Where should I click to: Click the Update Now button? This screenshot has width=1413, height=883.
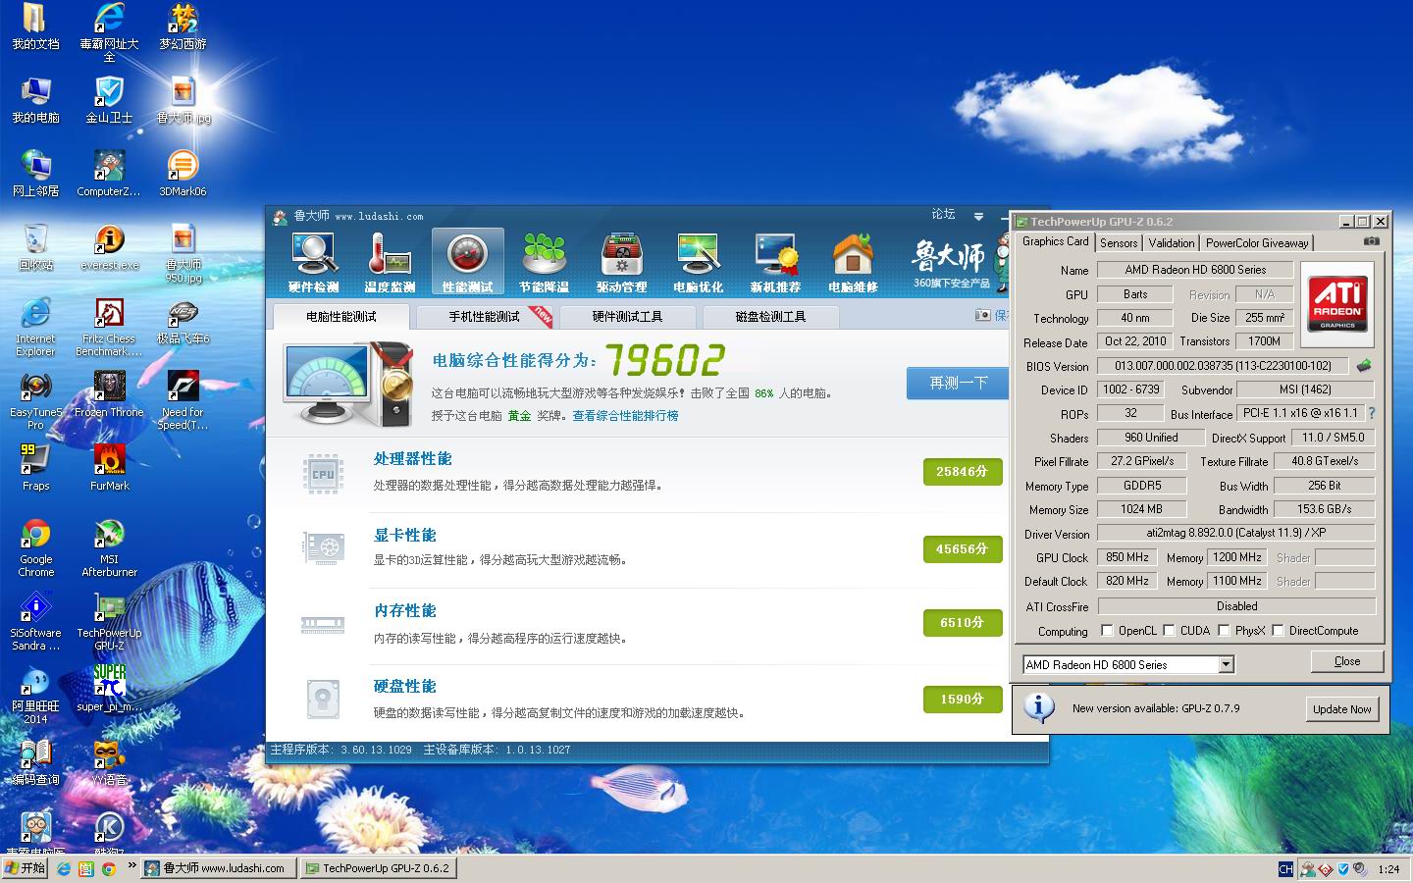(x=1342, y=709)
